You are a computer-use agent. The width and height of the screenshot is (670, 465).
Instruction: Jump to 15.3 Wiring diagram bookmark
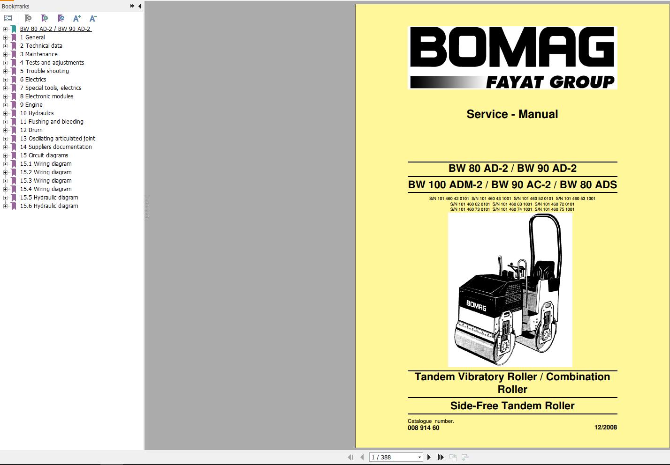[x=46, y=181]
